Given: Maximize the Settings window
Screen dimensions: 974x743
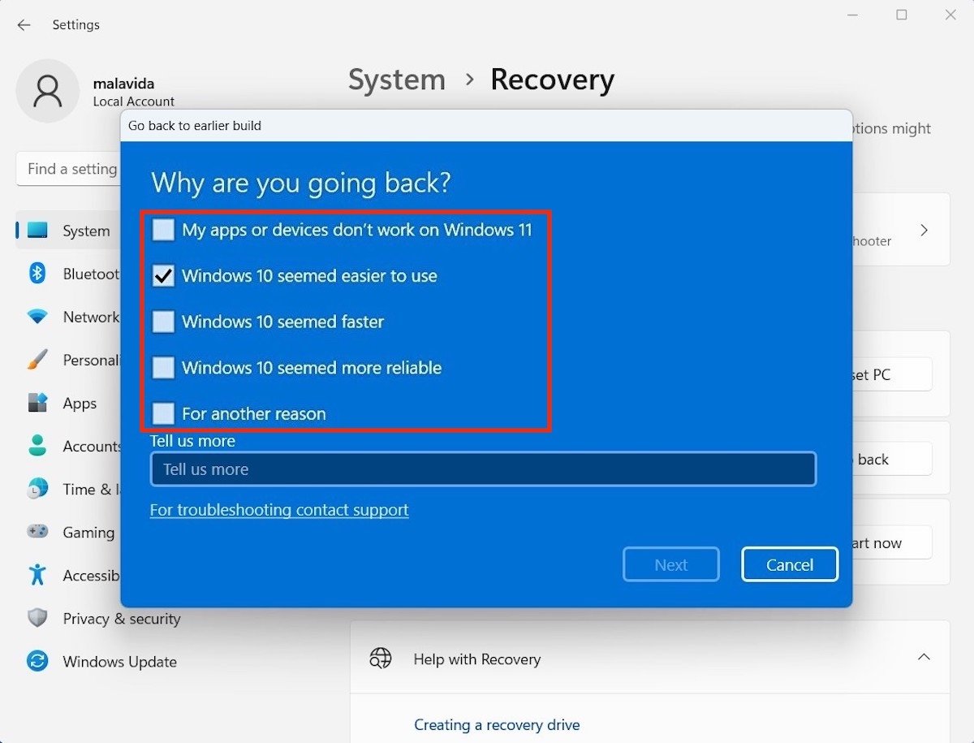Looking at the screenshot, I should [x=902, y=15].
